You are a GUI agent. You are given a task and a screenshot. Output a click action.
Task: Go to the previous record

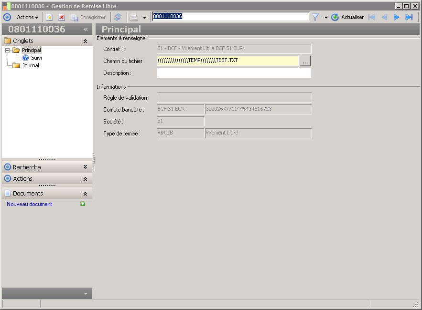click(x=384, y=17)
